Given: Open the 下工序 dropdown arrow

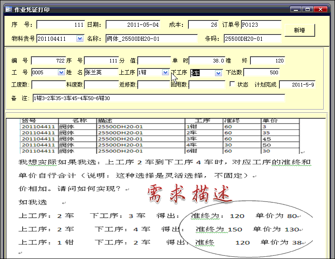Looking at the screenshot, I should [x=218, y=73].
